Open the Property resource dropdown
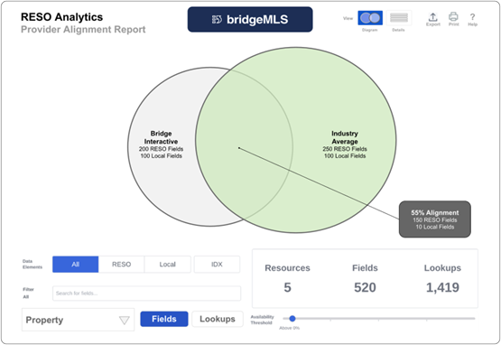This screenshot has width=501, height=345. 78,320
